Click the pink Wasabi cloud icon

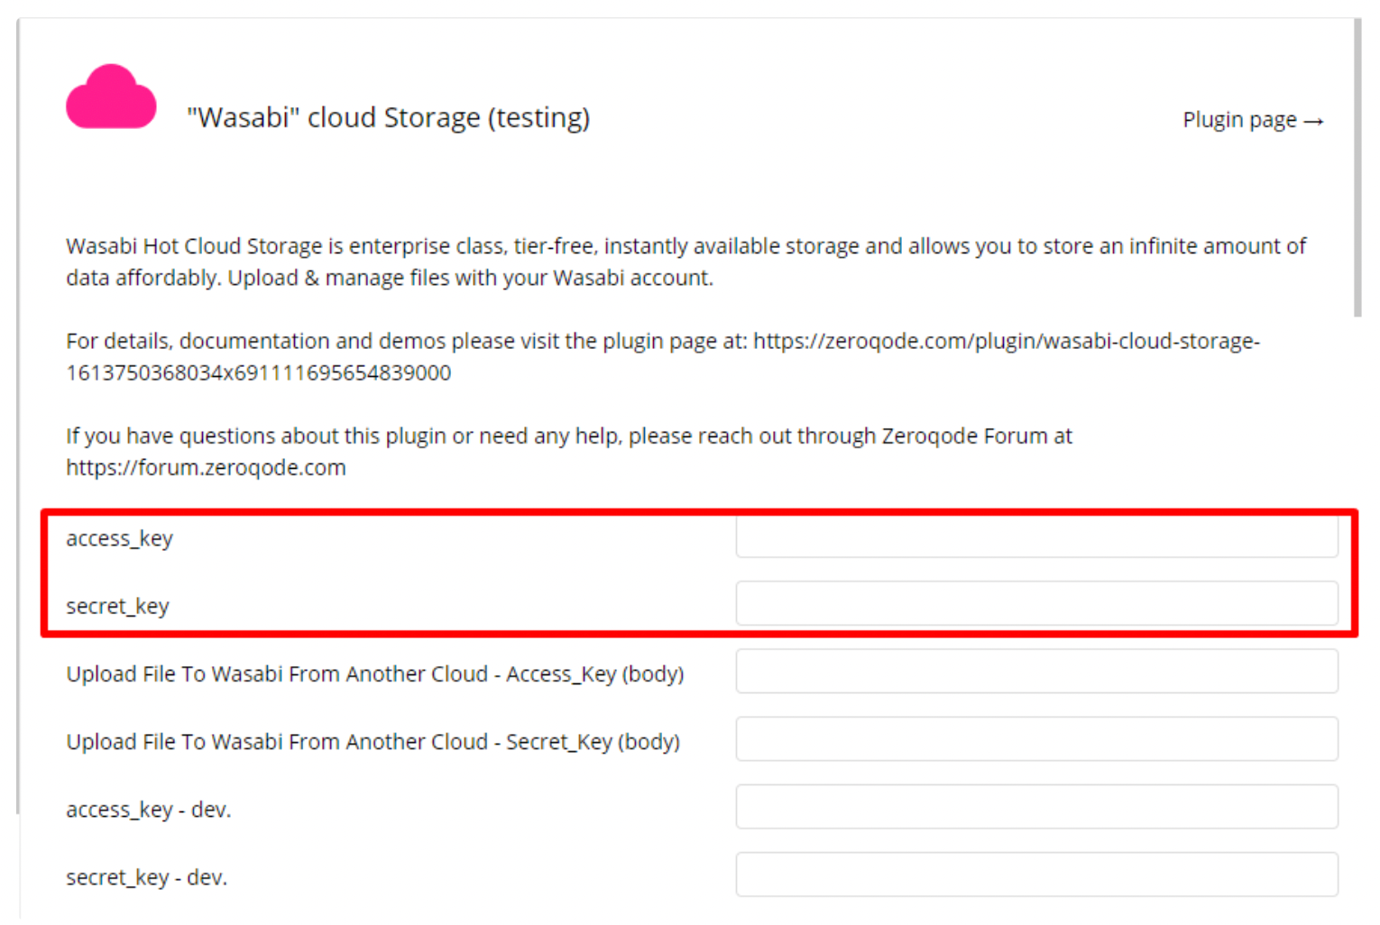pyautogui.click(x=110, y=96)
